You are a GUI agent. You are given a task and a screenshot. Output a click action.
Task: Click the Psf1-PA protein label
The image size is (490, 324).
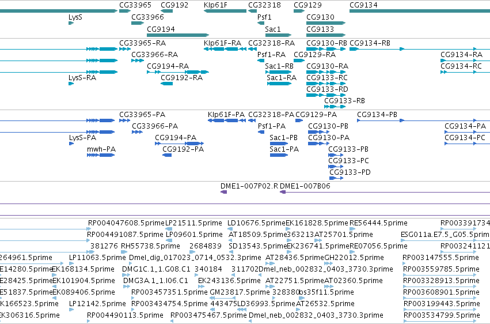[272, 126]
